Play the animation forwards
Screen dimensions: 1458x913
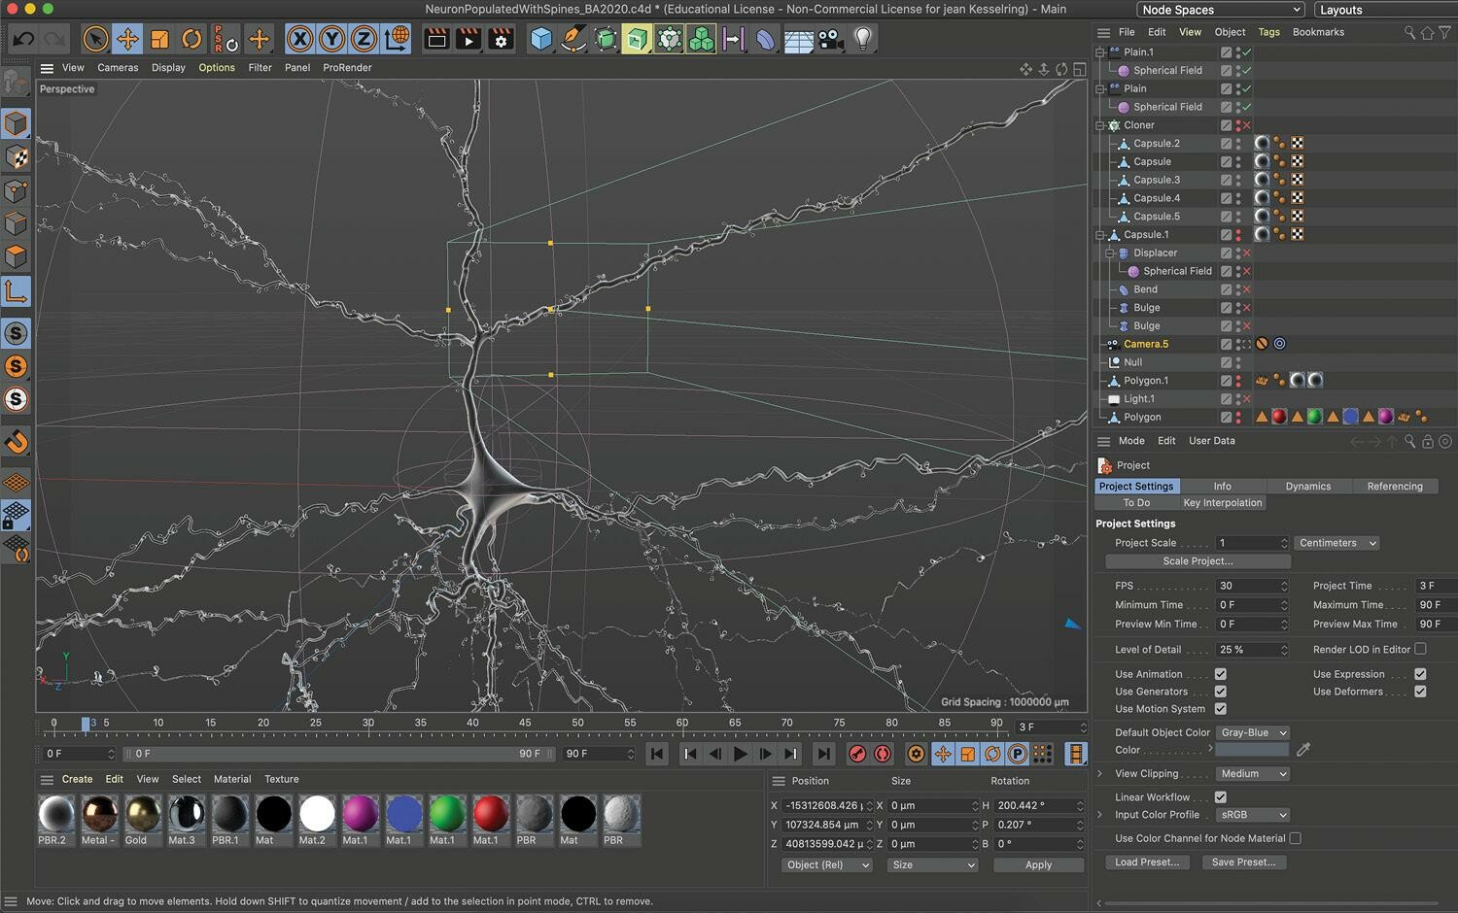(741, 754)
